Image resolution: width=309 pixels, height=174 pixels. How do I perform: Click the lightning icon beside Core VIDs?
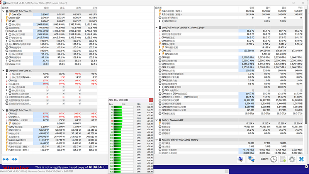[10, 14]
